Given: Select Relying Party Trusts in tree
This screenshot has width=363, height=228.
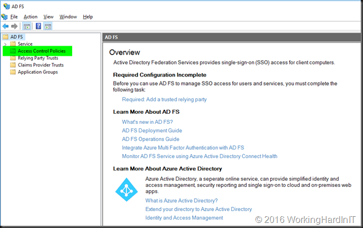Looking at the screenshot, I should (38, 58).
